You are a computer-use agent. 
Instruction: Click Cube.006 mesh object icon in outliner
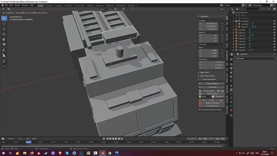click(236, 30)
